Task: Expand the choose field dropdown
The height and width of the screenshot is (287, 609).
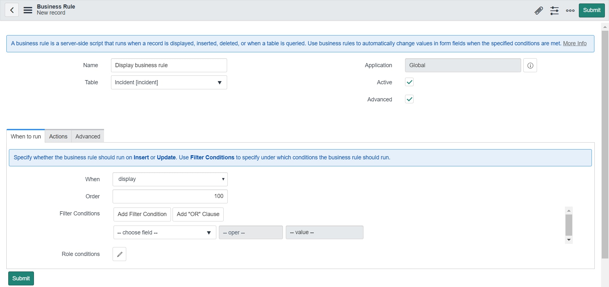Action: click(x=164, y=232)
